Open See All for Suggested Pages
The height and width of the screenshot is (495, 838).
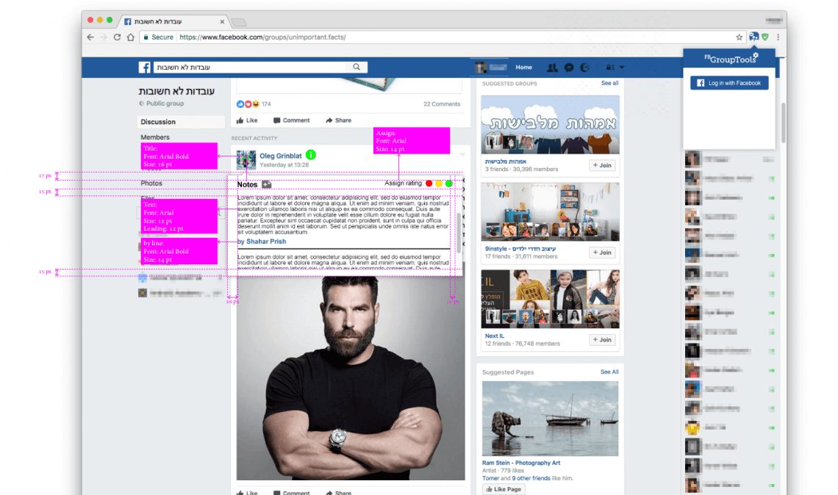[609, 372]
